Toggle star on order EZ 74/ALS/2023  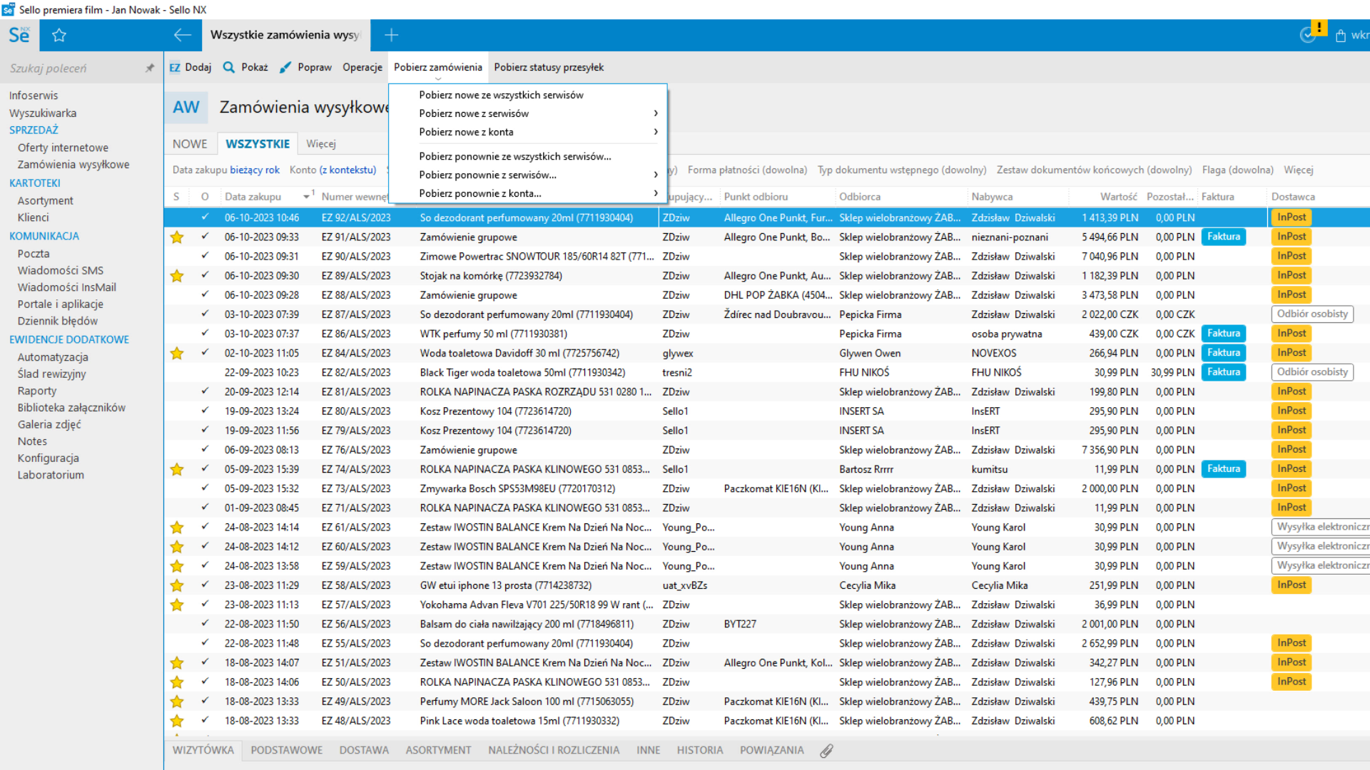[177, 470]
